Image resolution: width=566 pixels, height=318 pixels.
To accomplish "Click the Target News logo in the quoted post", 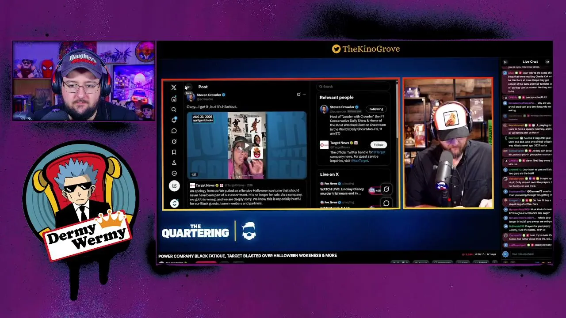I will (x=192, y=185).
